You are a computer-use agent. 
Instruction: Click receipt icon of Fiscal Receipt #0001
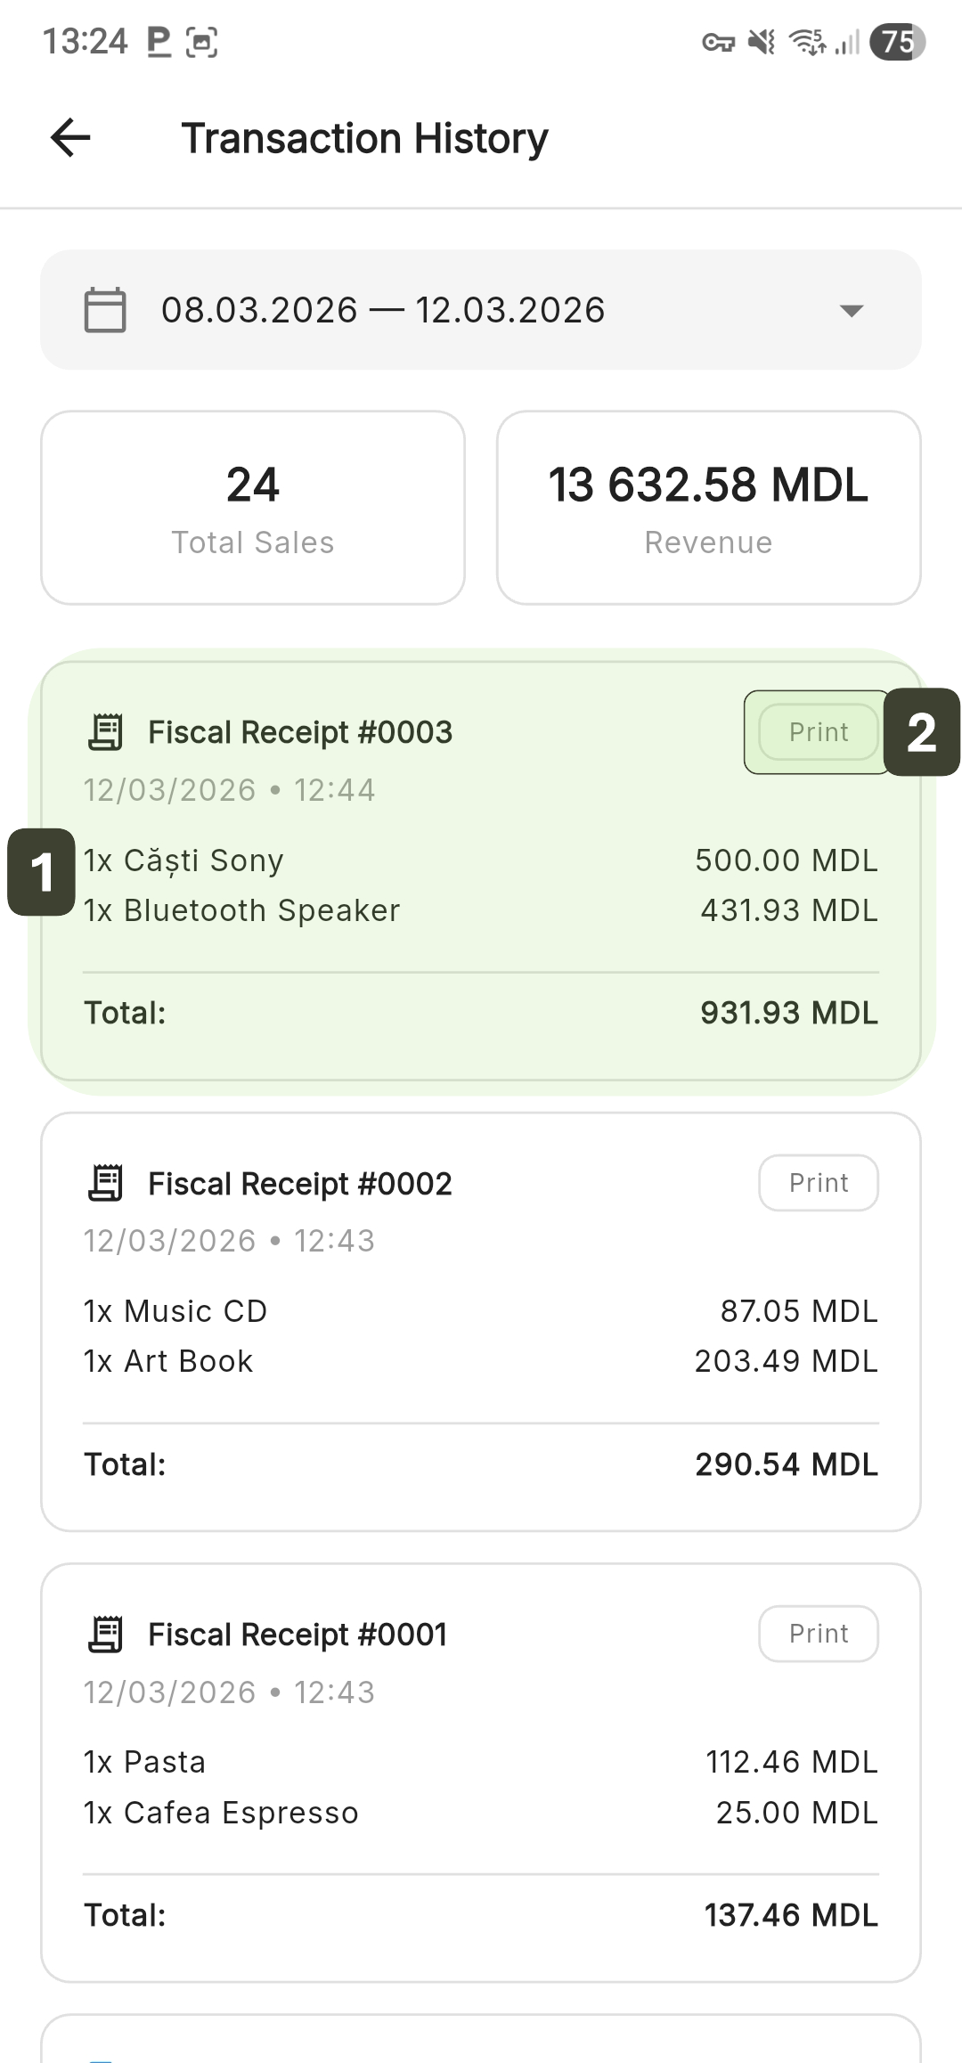106,1634
